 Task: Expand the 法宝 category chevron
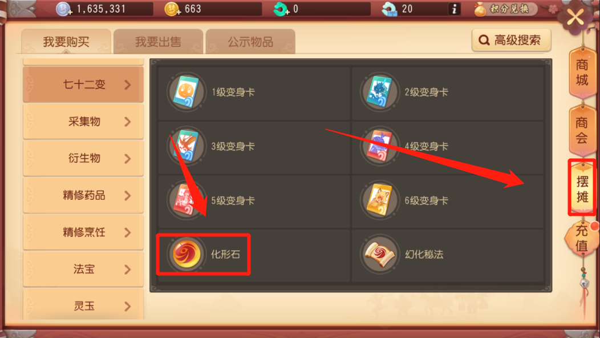(127, 269)
